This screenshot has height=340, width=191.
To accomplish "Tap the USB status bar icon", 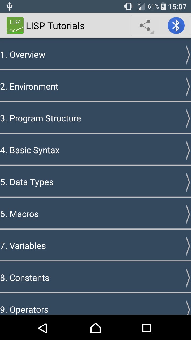I will (10, 6).
